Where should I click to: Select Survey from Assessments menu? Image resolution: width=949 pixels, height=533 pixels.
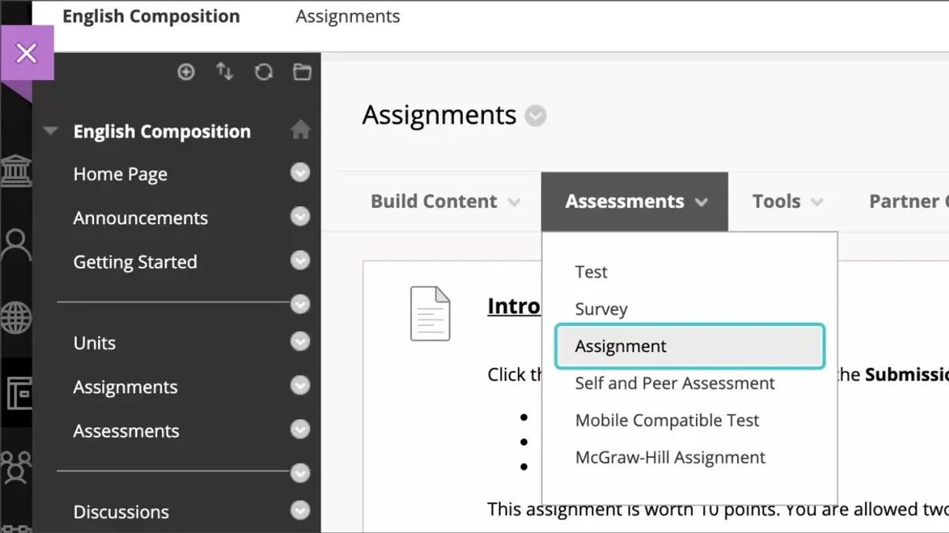click(x=601, y=309)
